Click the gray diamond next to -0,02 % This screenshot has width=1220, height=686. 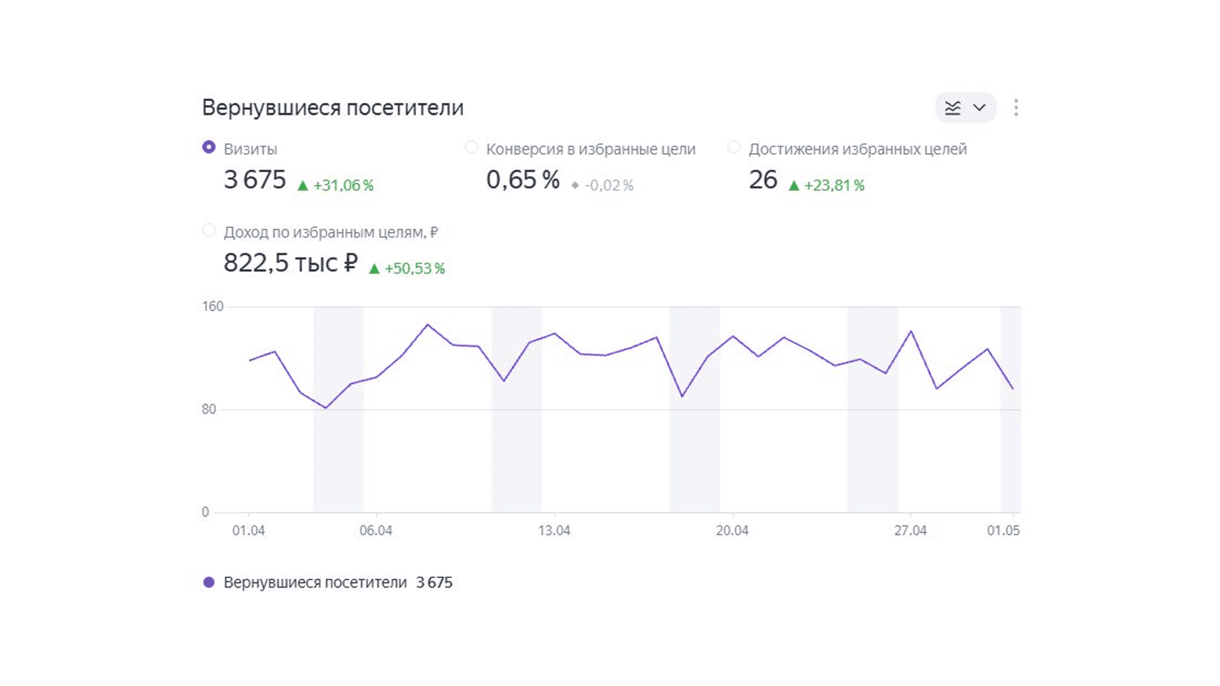pyautogui.click(x=575, y=185)
